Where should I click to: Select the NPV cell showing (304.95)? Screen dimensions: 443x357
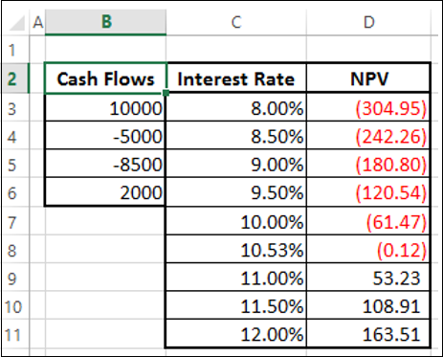[x=368, y=107]
